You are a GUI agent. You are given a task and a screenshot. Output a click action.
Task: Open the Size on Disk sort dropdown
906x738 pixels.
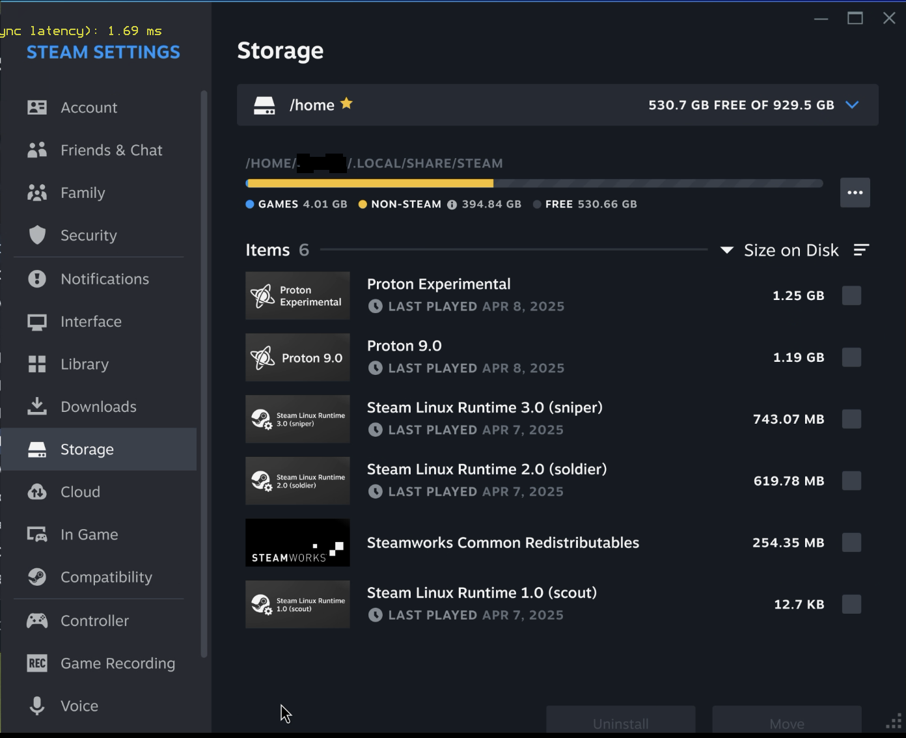pos(779,251)
